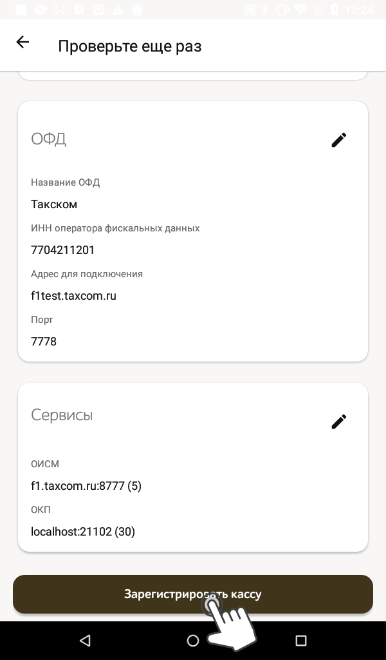Edit the Сервисы section with the pencil icon

click(339, 422)
